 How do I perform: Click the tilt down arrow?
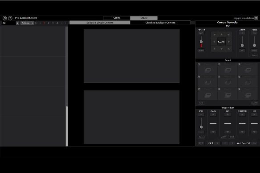coord(222,49)
